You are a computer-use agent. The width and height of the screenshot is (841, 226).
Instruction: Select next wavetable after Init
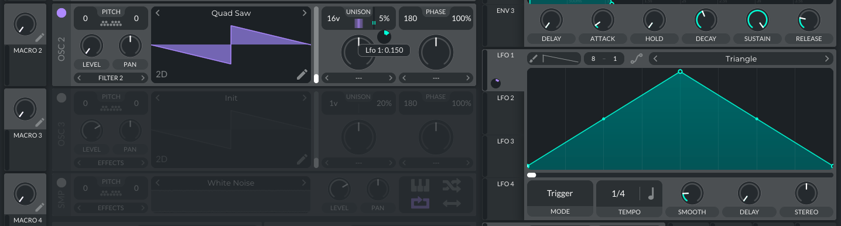(x=305, y=98)
